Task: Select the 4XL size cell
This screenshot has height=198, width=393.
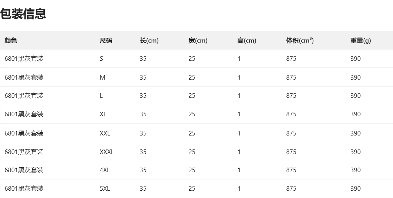Action: [105, 170]
